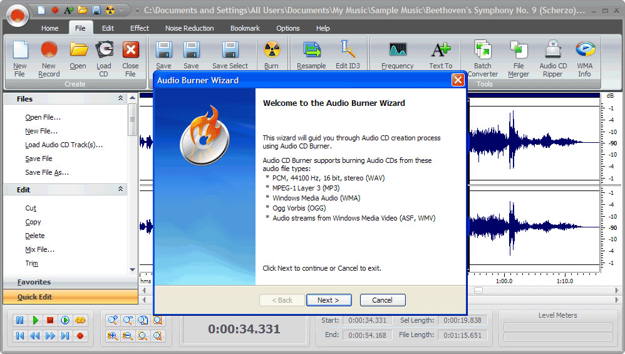Click the fast forward button
Screen dimensions: 625x354
(x=50, y=336)
